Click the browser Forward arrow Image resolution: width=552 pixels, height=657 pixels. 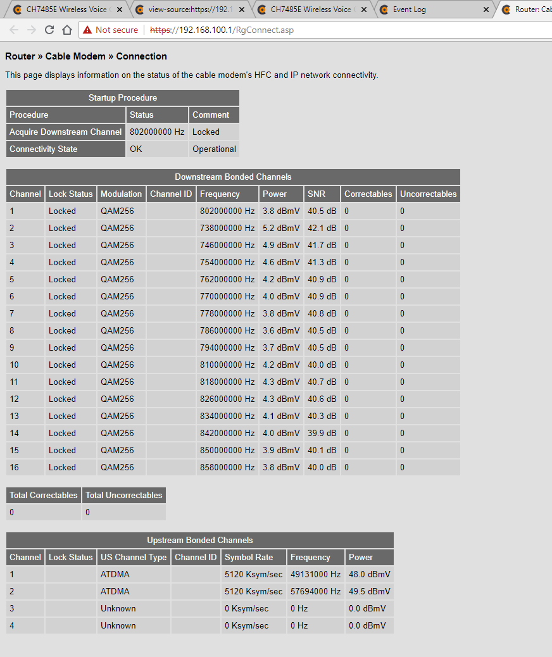pyautogui.click(x=32, y=30)
